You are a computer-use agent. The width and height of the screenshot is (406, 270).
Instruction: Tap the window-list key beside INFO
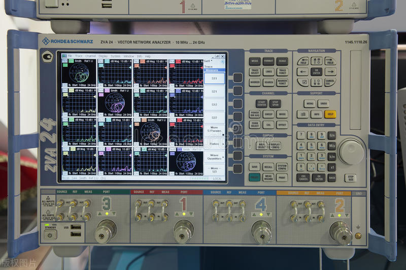click(x=302, y=114)
